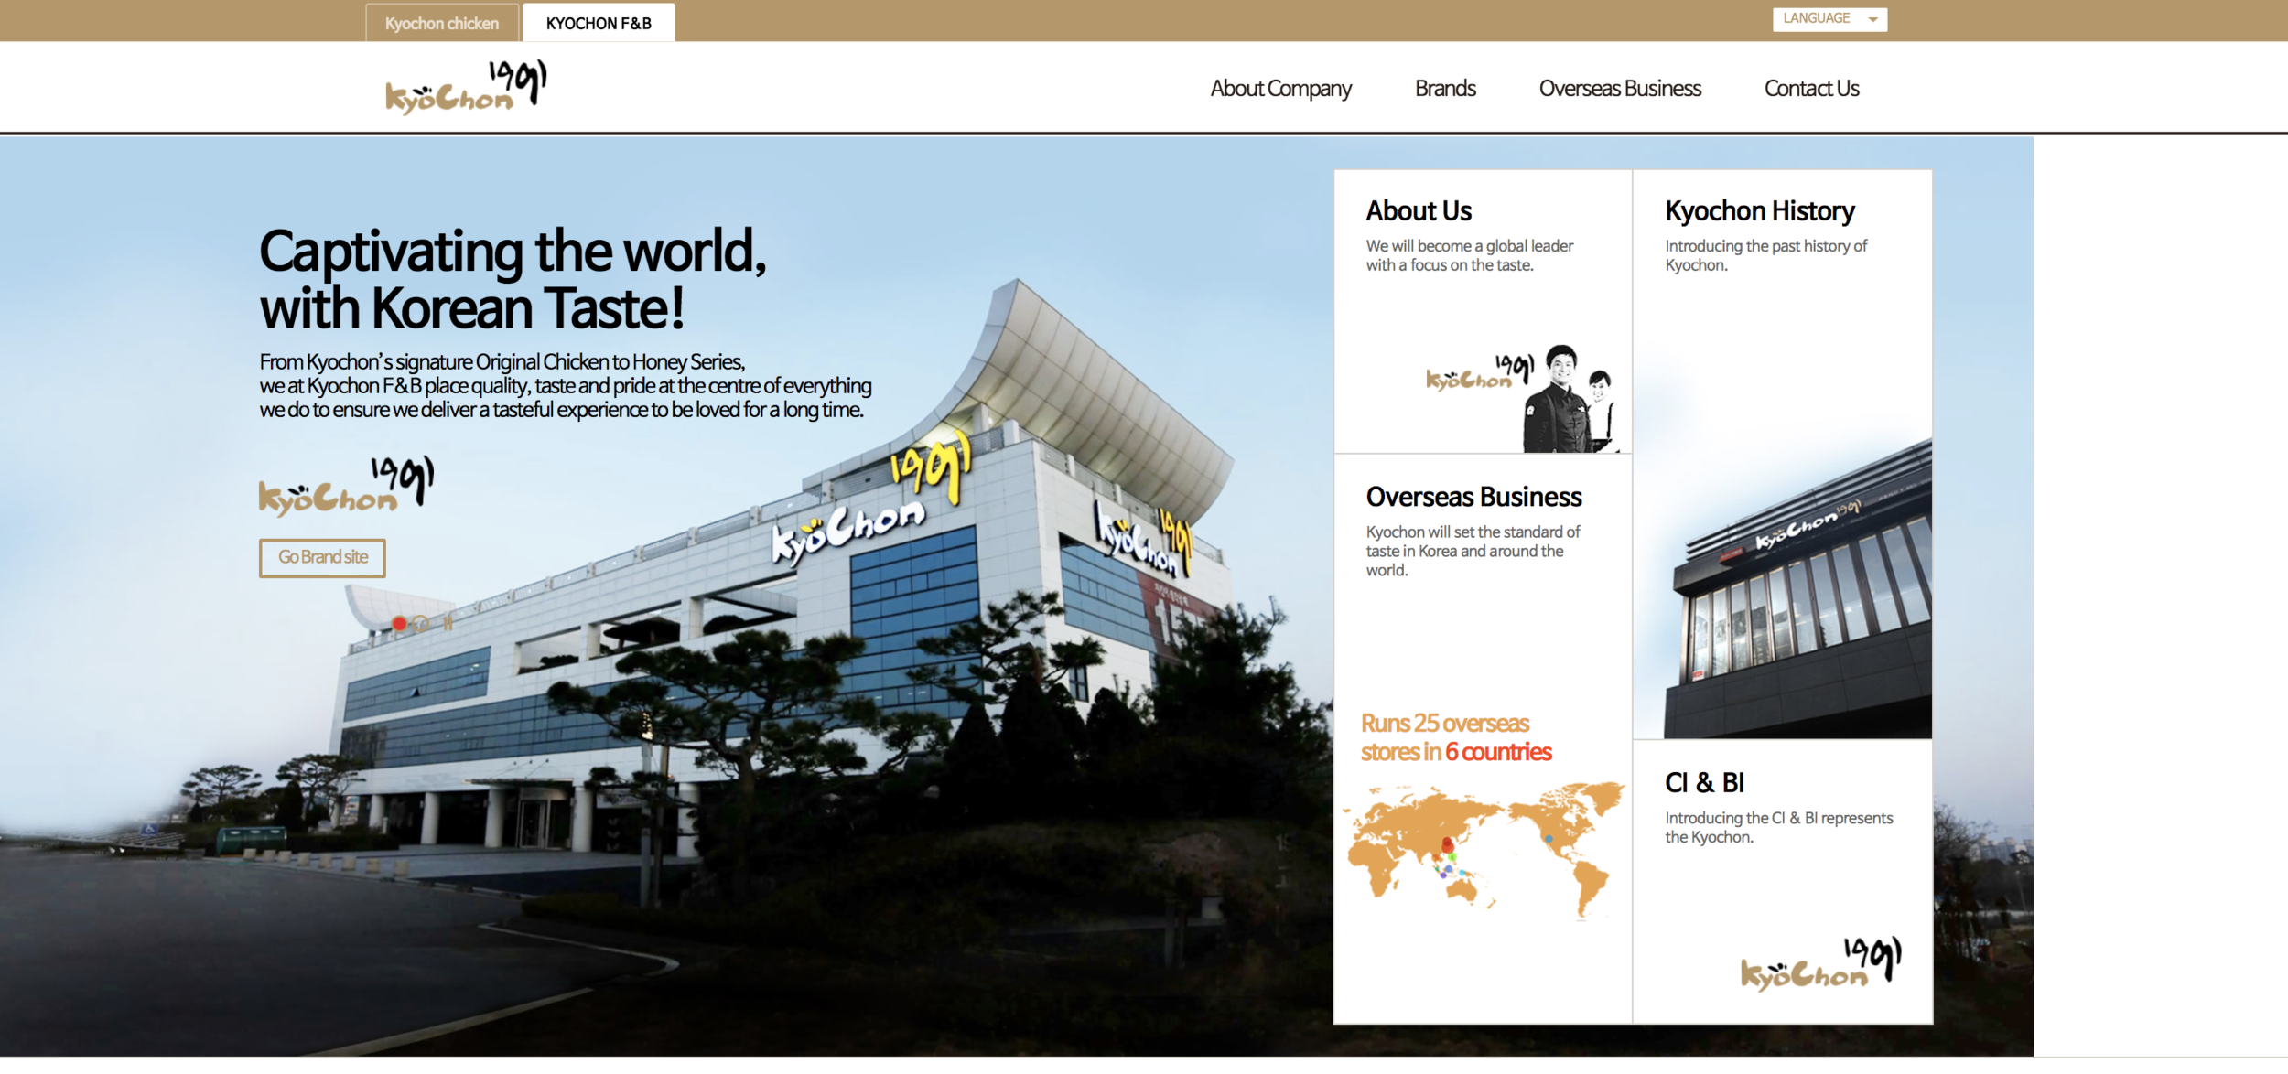
Task: Open the About Us card heading
Action: (x=1419, y=211)
